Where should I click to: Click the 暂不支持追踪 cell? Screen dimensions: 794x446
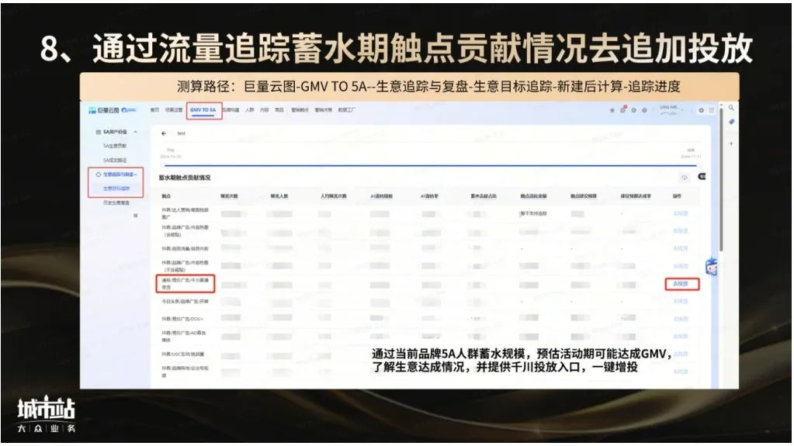[x=534, y=213]
